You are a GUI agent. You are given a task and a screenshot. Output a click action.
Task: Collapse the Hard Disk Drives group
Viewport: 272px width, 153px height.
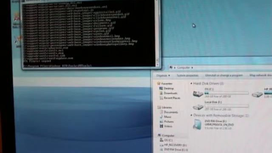(191, 83)
